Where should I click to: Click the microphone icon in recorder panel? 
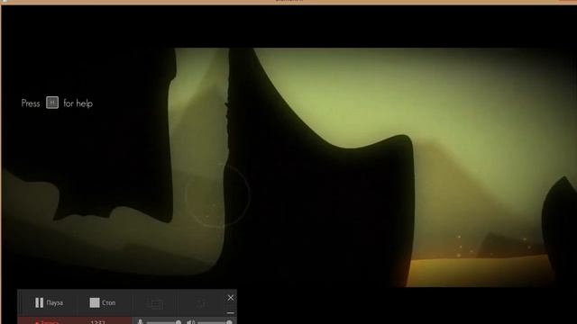[x=140, y=322]
